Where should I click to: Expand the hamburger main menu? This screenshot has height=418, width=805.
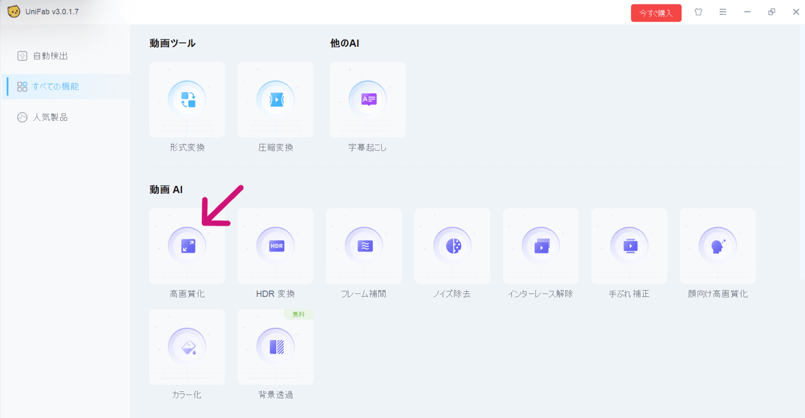click(723, 12)
